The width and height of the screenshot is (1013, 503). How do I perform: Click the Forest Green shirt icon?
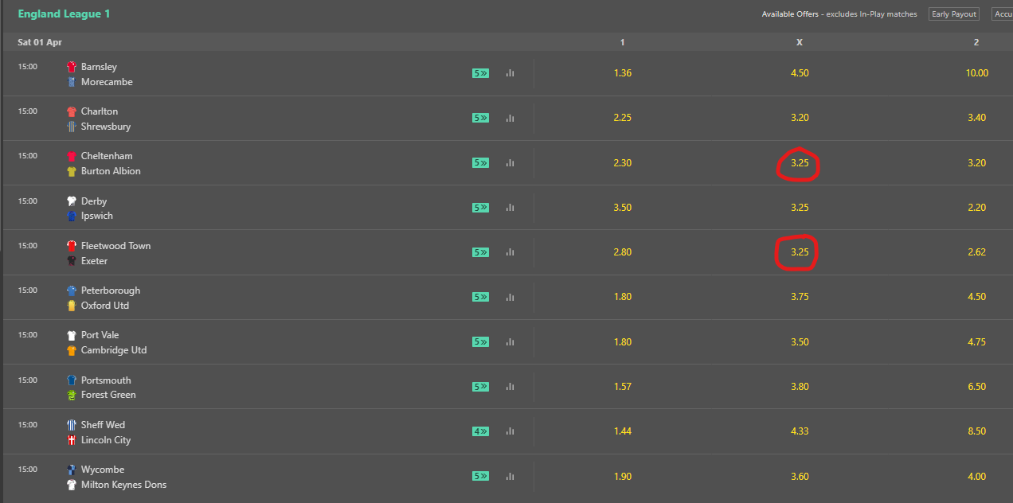(x=72, y=395)
